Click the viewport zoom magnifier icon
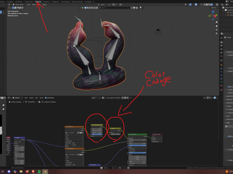 click(216, 22)
